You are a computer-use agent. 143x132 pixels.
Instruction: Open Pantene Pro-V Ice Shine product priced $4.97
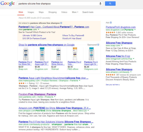pyautogui.click(x=25, y=63)
